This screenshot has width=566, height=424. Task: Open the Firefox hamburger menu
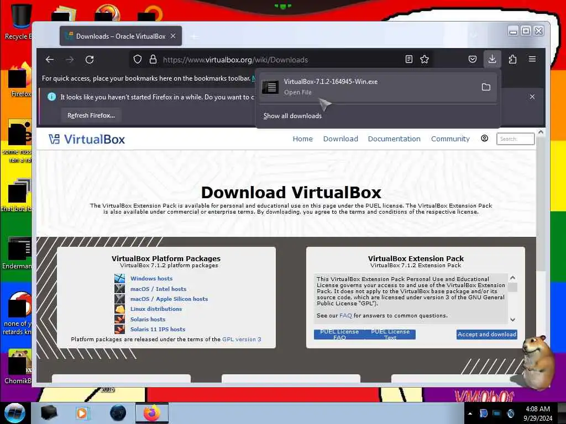tap(532, 59)
